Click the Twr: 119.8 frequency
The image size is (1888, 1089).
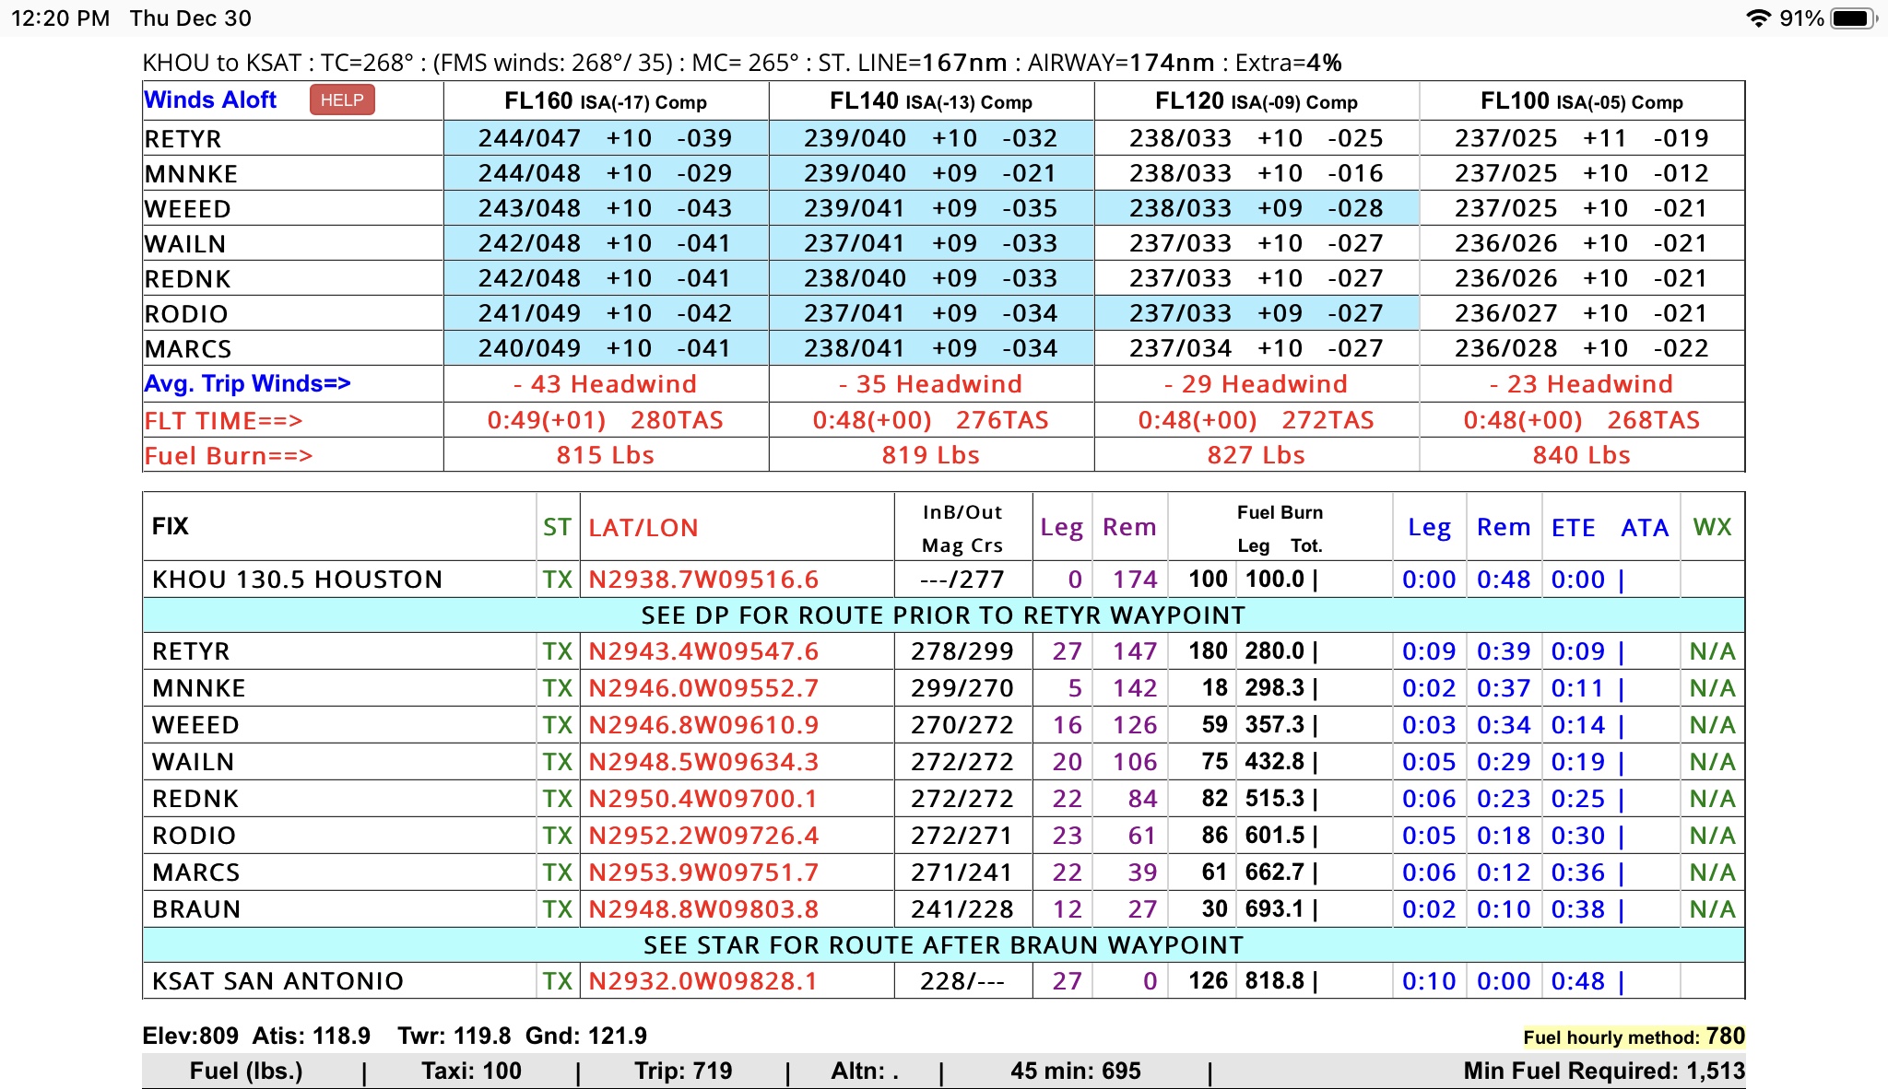pos(454,1036)
